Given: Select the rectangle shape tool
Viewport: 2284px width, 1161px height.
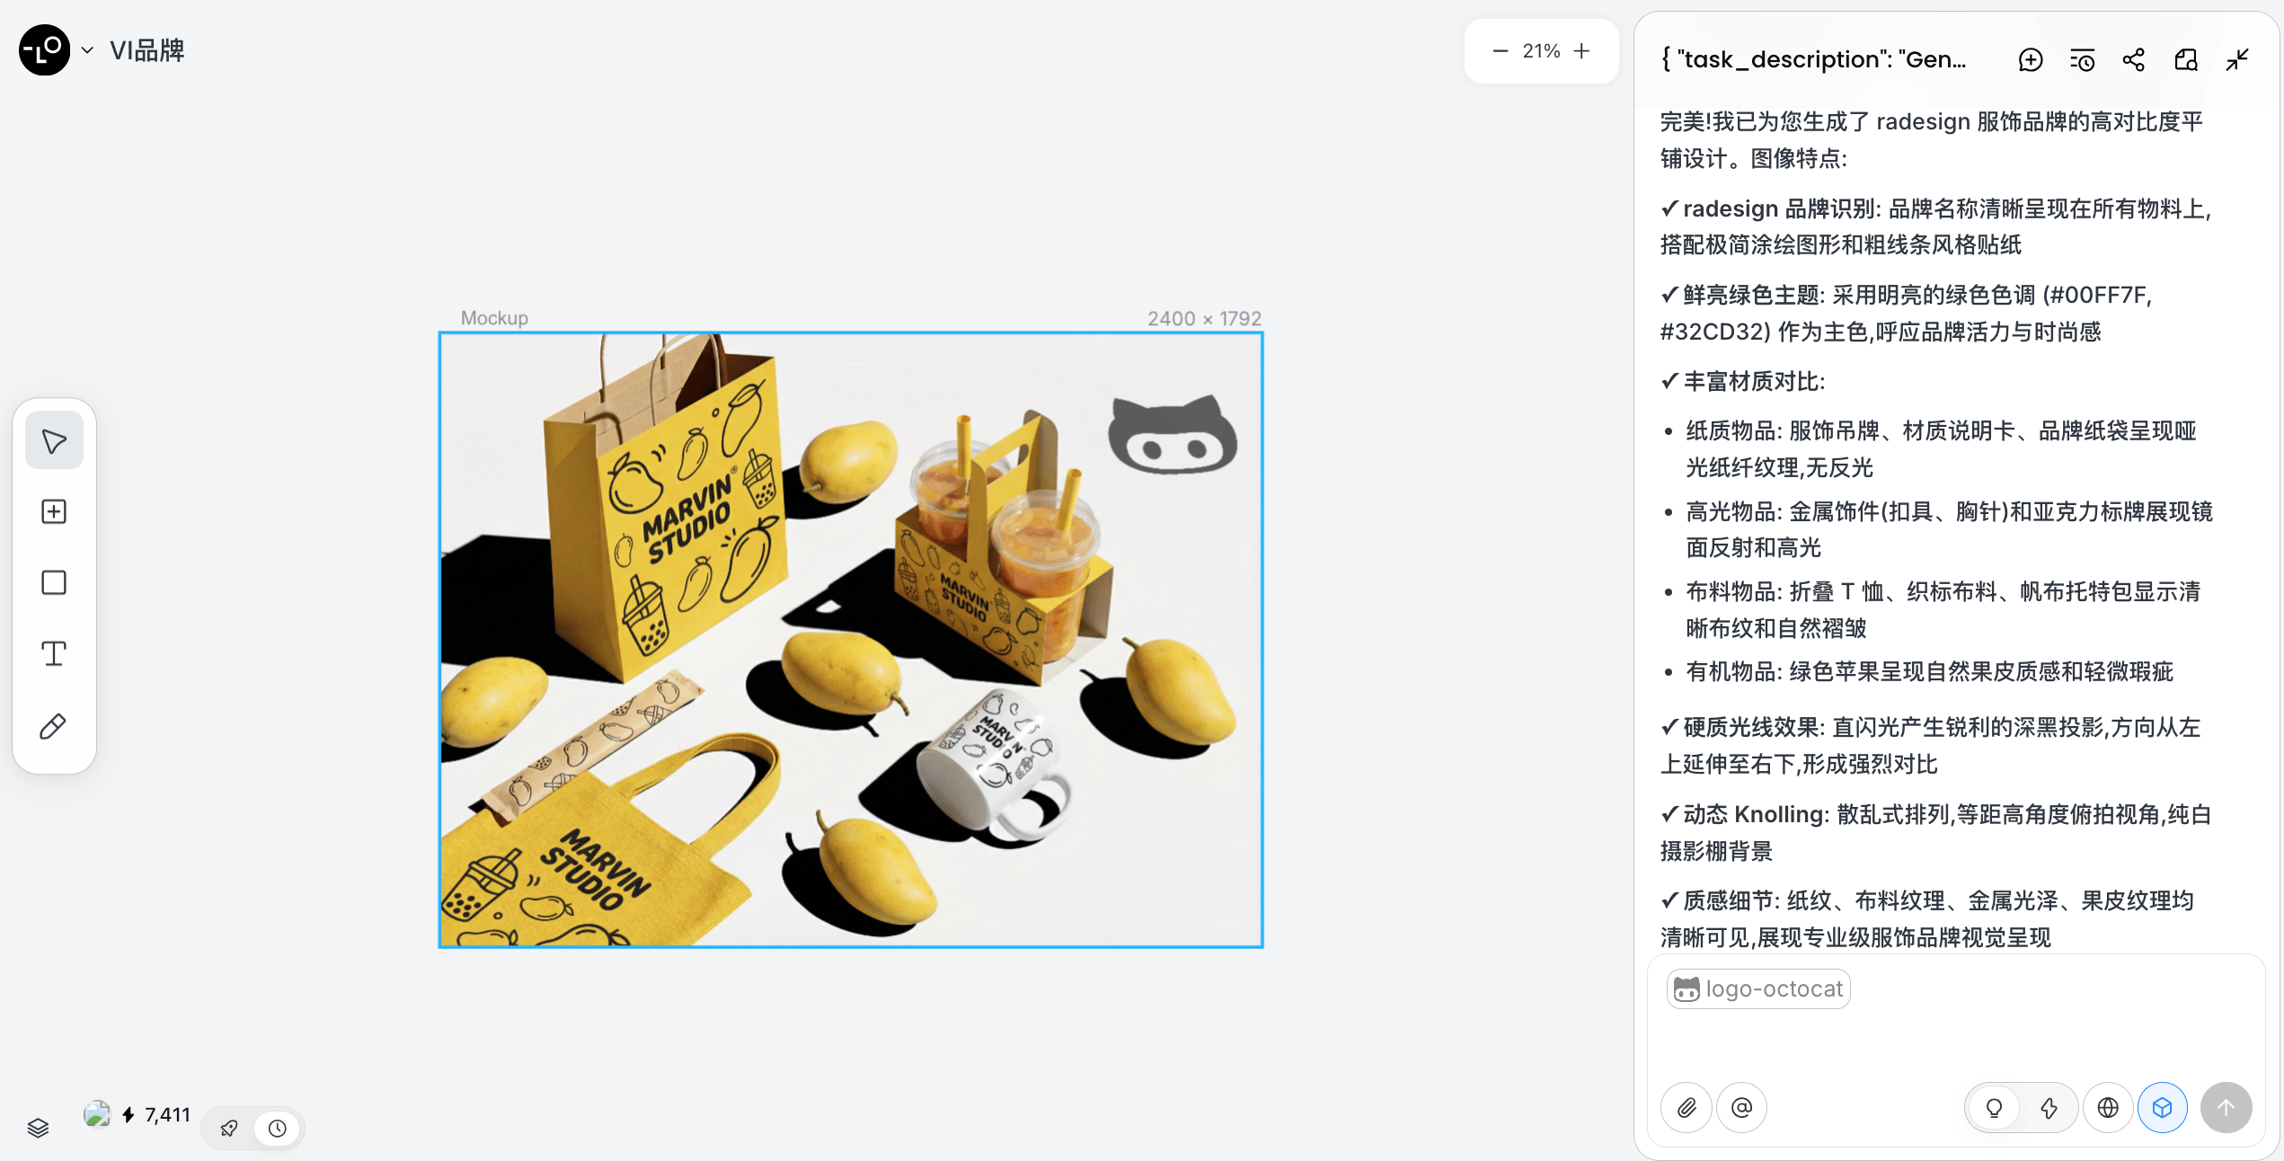Looking at the screenshot, I should tap(54, 582).
